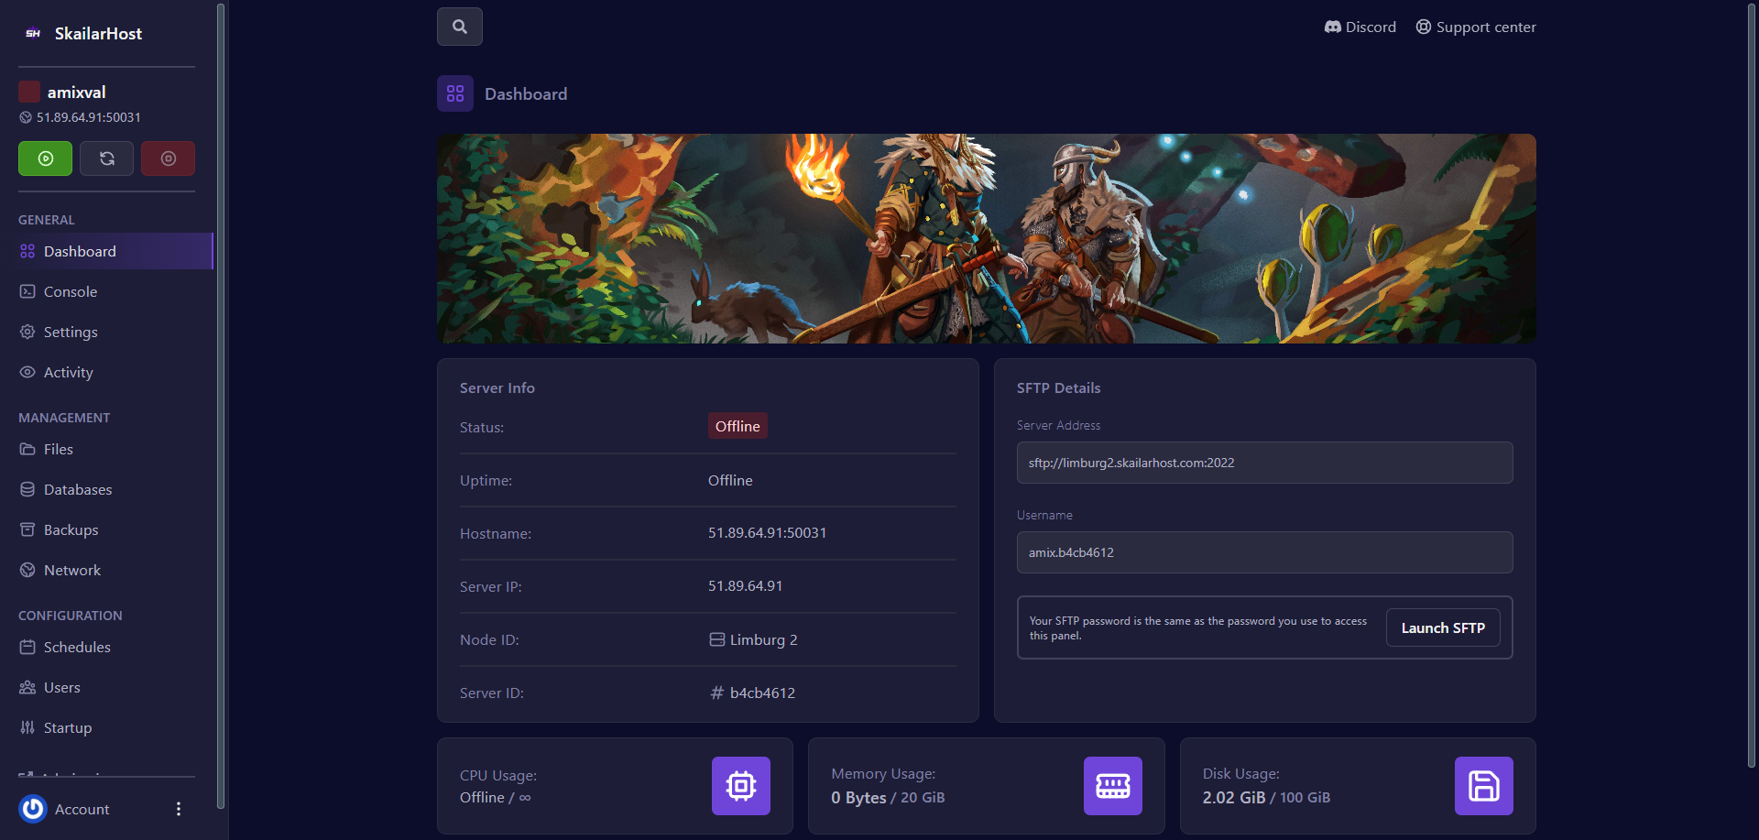Click the sidebar vertical scrollbar
The image size is (1759, 840).
click(x=221, y=403)
